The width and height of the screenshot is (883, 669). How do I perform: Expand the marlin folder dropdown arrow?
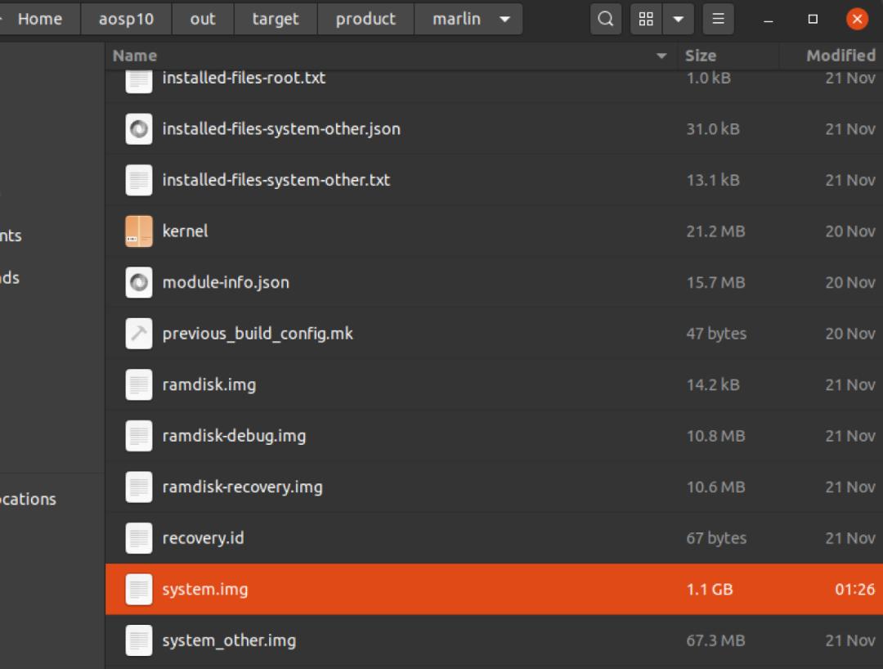click(x=504, y=19)
